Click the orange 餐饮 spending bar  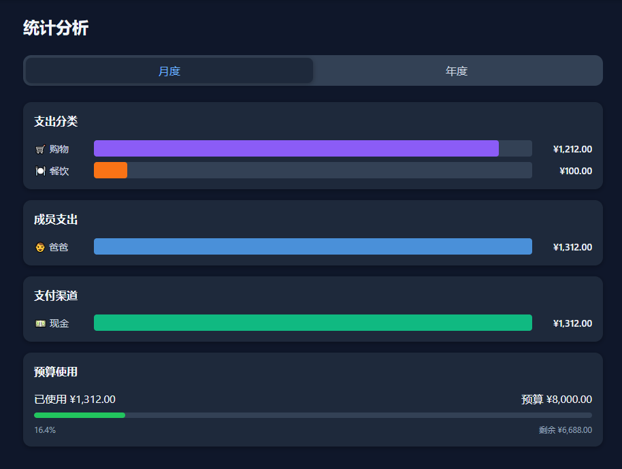pos(110,170)
